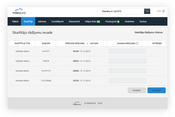Switch to the Adreses tab
This screenshot has width=175, height=117.
pyautogui.click(x=42, y=22)
